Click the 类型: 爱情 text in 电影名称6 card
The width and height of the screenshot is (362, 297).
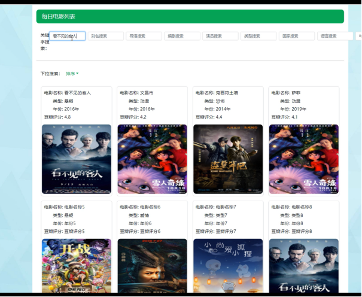point(139,215)
